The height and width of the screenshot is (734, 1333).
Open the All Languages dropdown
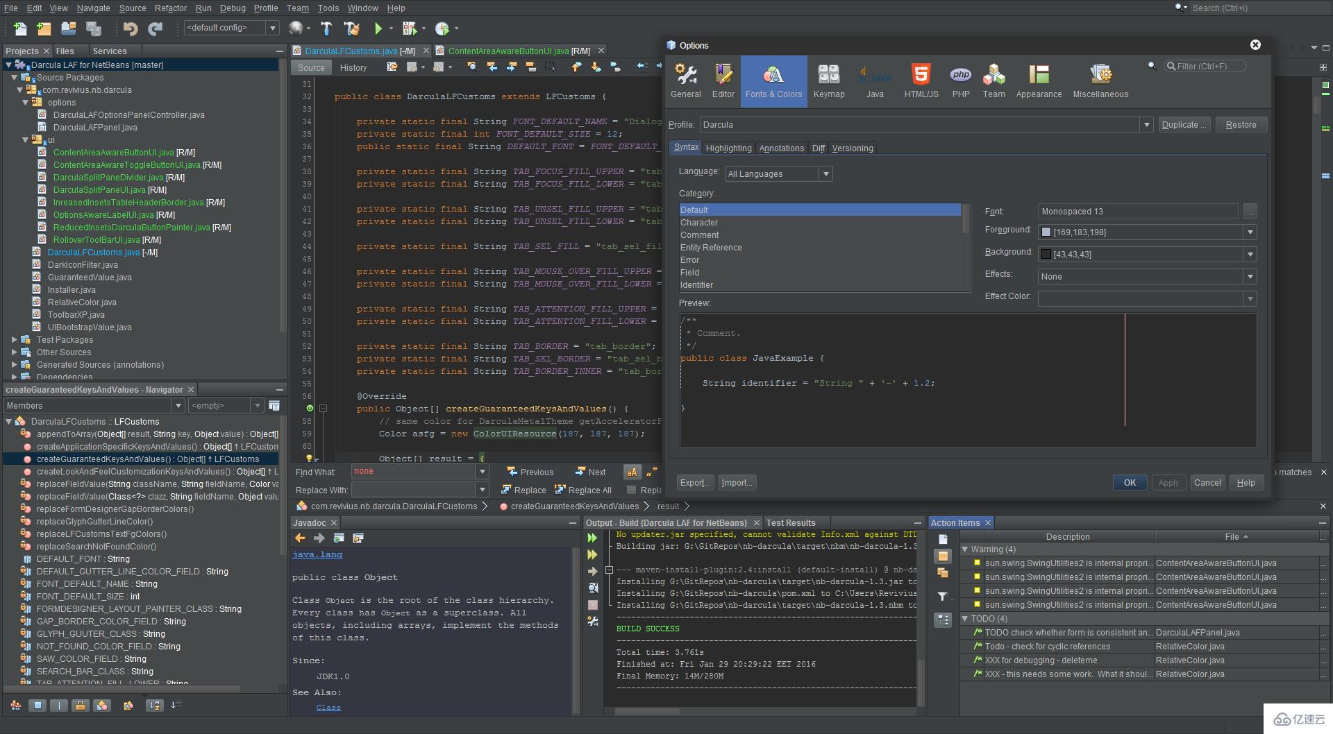click(x=825, y=174)
